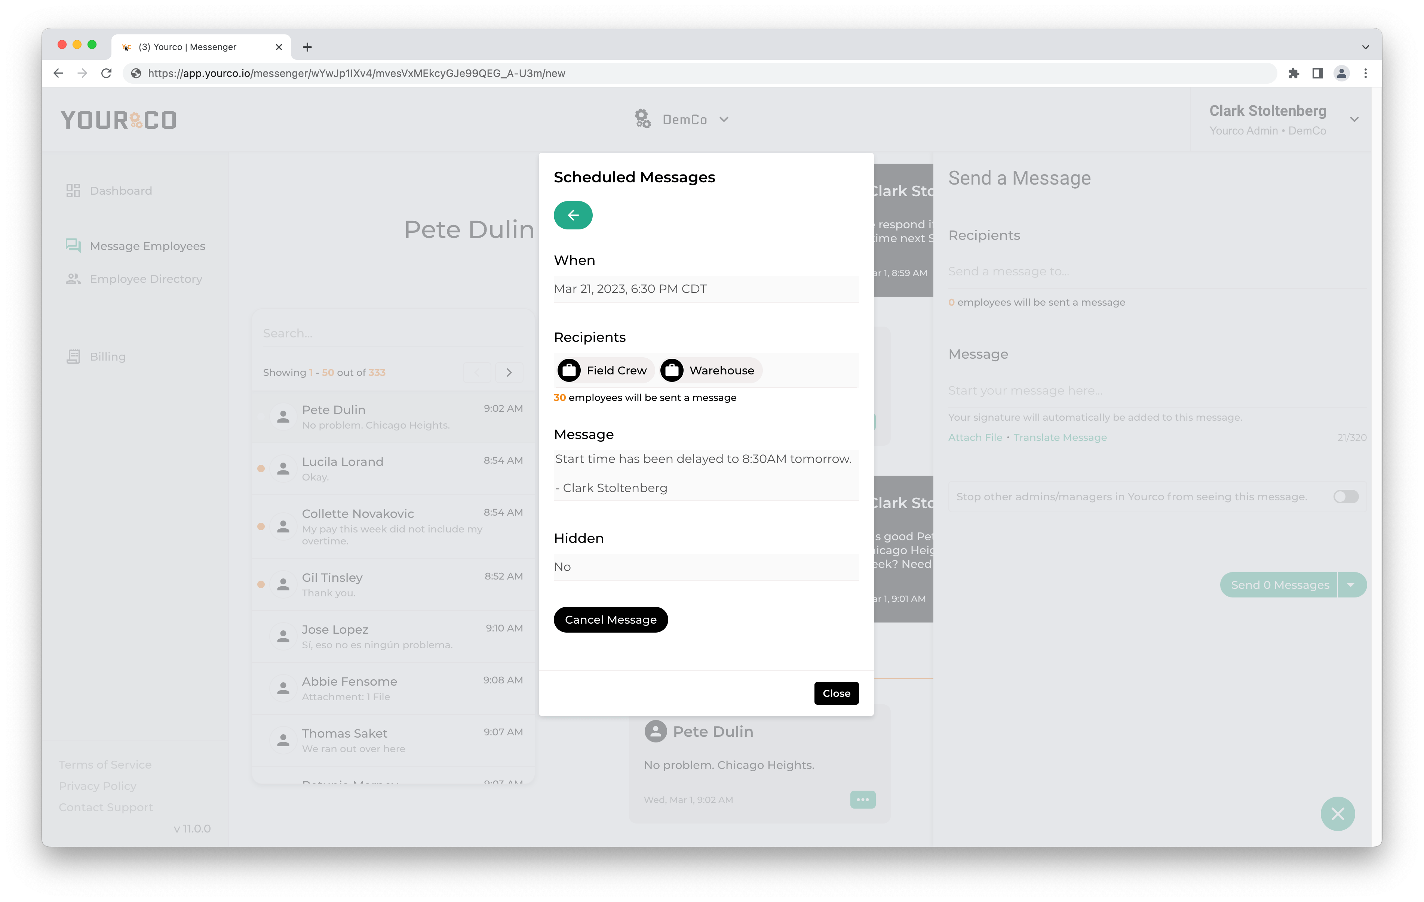Expand the Clark Stoltenberg account menu
The height and width of the screenshot is (902, 1424).
click(1354, 120)
